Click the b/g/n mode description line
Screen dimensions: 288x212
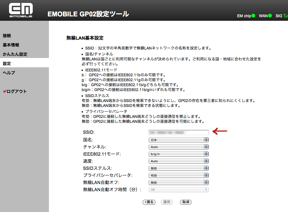point(134,89)
